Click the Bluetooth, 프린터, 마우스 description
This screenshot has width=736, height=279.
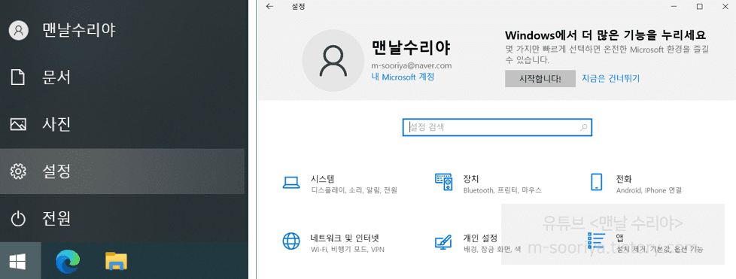[502, 190]
